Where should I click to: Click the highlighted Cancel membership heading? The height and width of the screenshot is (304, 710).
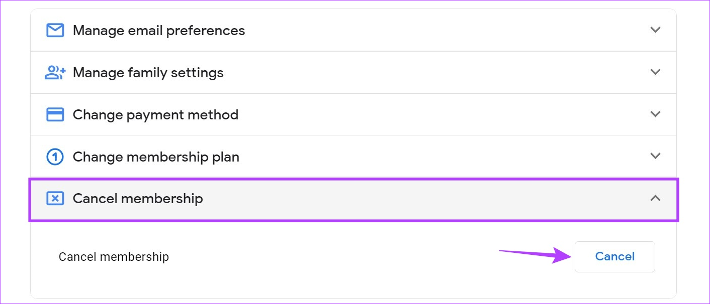(x=138, y=199)
